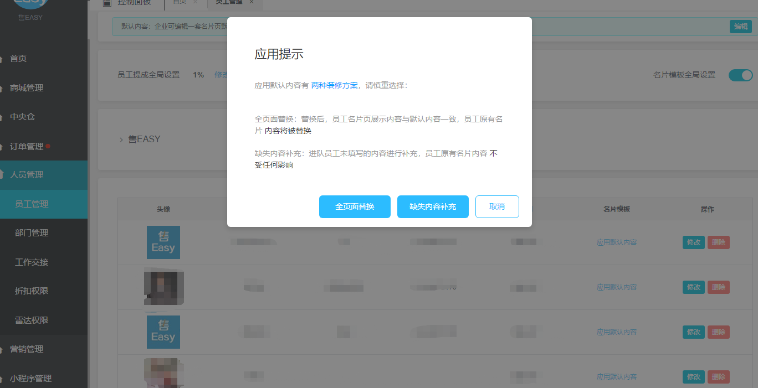Click 应用默认内容 in the first employee row

click(x=617, y=242)
